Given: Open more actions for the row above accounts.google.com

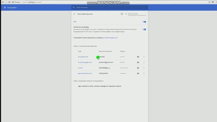Looking at the screenshot, I should point(144,57).
